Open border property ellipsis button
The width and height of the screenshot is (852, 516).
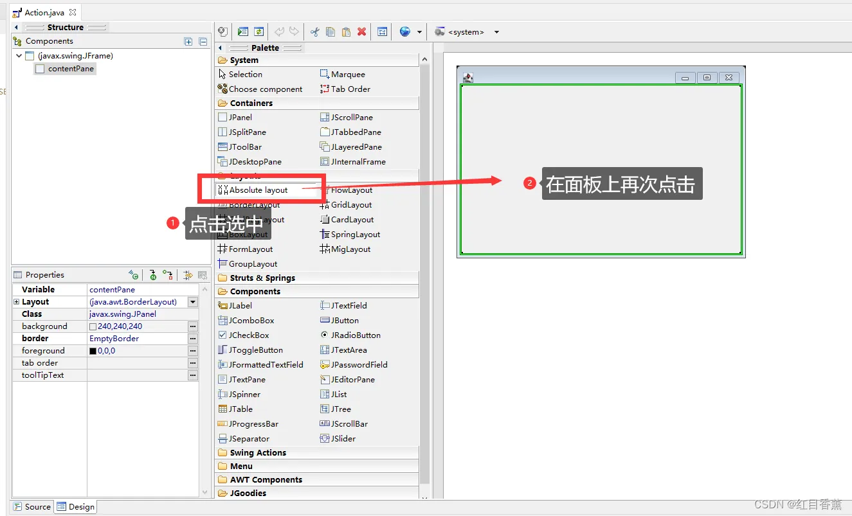coord(192,339)
